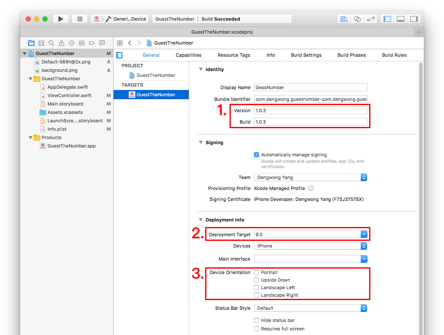Collapse the GuestTheNumber project root

click(x=25, y=53)
